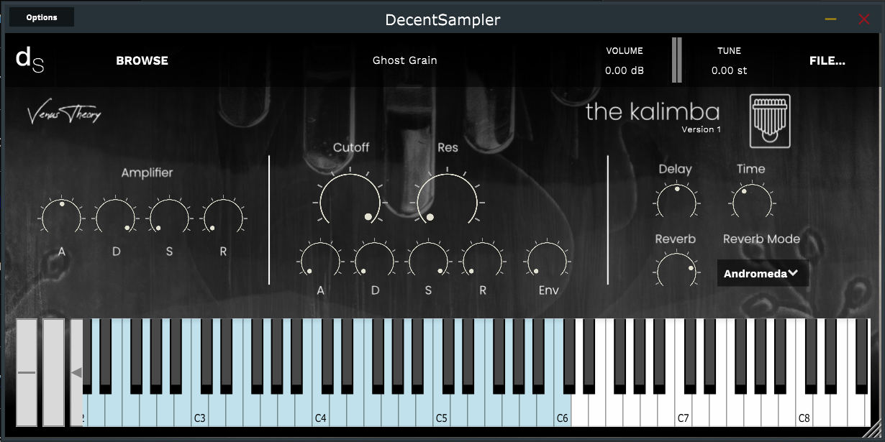Viewport: 885px width, 442px height.
Task: Click the 'Version 1' text
Action: point(702,129)
